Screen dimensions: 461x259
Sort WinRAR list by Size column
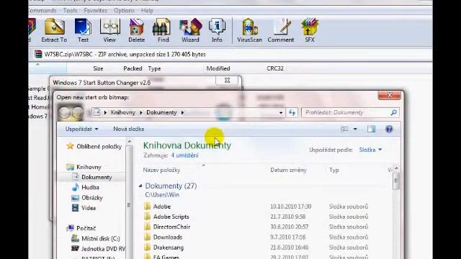coord(98,68)
